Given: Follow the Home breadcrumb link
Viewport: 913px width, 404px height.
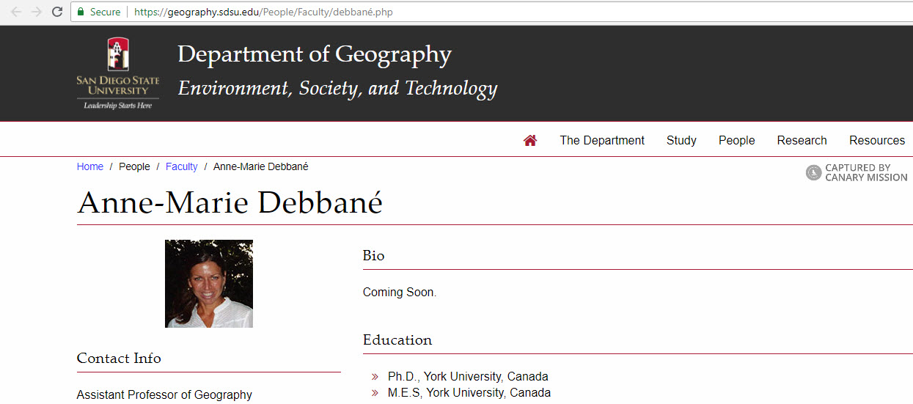Looking at the screenshot, I should (90, 166).
